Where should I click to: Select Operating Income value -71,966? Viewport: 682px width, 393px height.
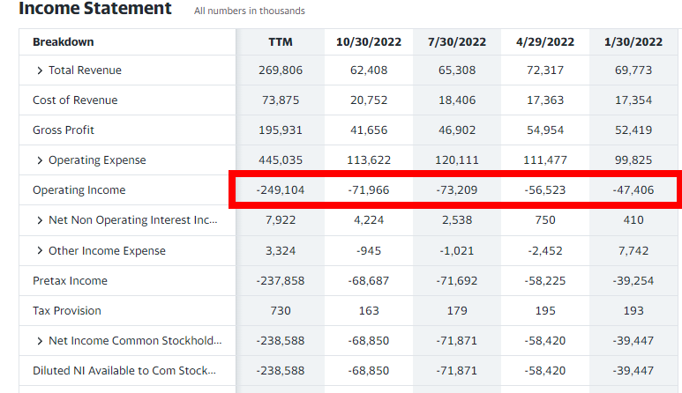(369, 190)
